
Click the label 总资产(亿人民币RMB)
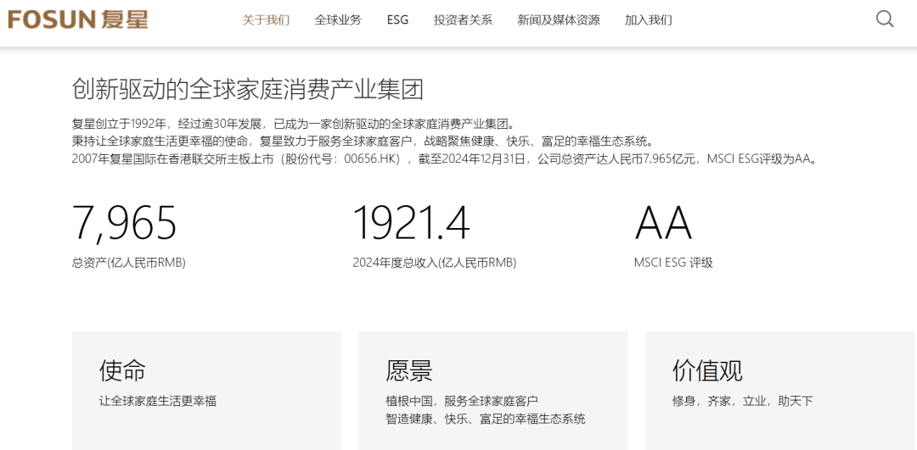(x=129, y=263)
